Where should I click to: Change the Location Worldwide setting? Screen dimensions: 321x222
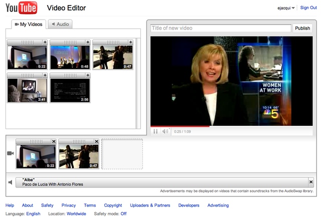point(76,214)
